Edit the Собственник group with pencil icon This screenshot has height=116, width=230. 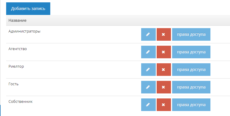(x=148, y=105)
